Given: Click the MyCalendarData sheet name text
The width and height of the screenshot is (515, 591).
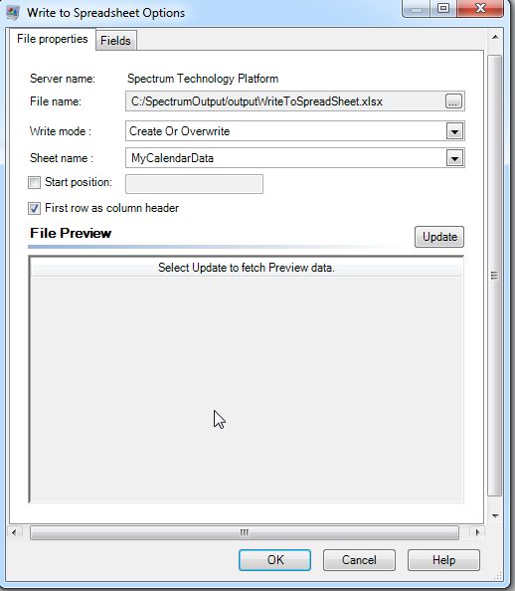Looking at the screenshot, I should tap(172, 158).
